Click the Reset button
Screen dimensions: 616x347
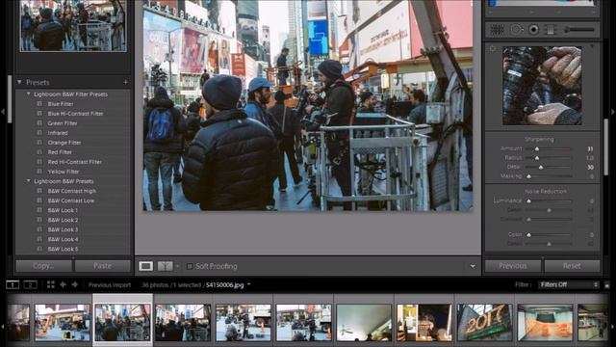[572, 266]
